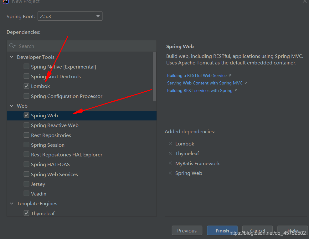Click the search magnifier icon
Image resolution: width=309 pixels, height=239 pixels.
tap(12, 46)
